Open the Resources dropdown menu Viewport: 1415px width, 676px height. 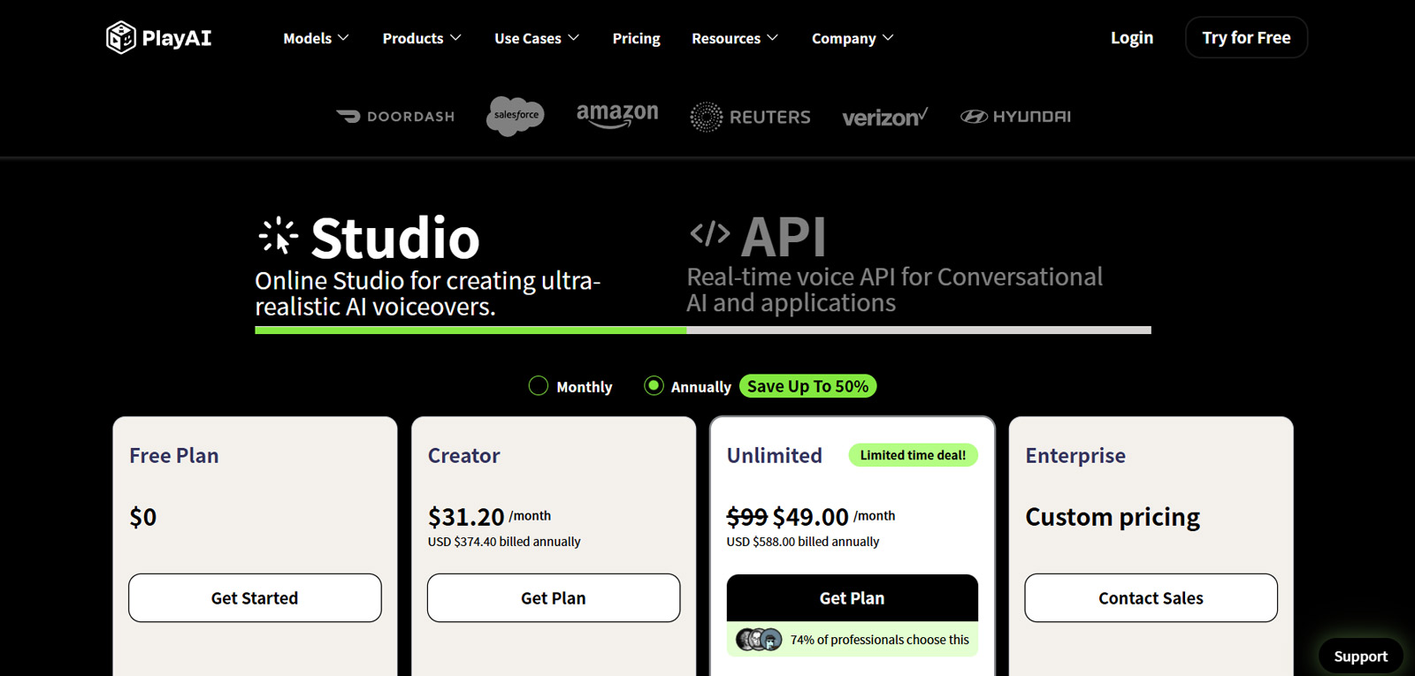tap(735, 38)
